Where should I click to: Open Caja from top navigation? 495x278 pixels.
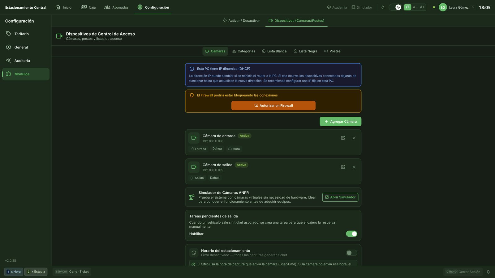(x=88, y=7)
